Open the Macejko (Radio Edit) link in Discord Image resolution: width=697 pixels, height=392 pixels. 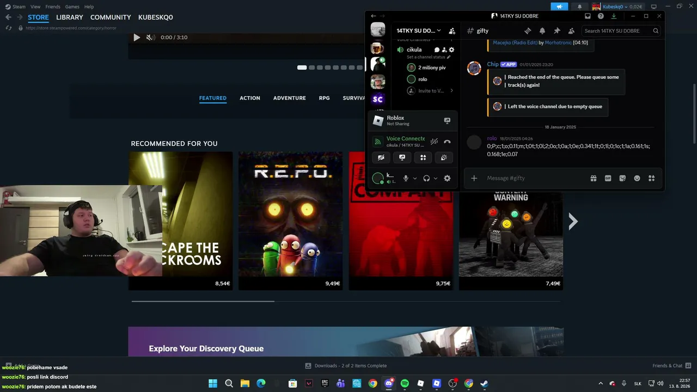515,42
